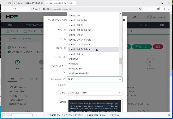Jump to next find result arrow
The width and height of the screenshot is (173, 119).
tap(40, 115)
